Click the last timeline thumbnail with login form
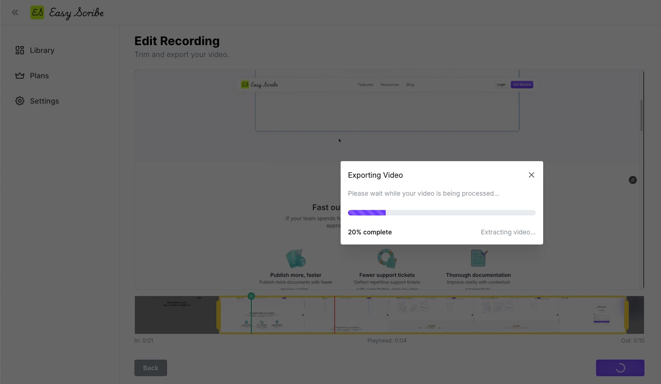661x384 pixels. click(601, 315)
